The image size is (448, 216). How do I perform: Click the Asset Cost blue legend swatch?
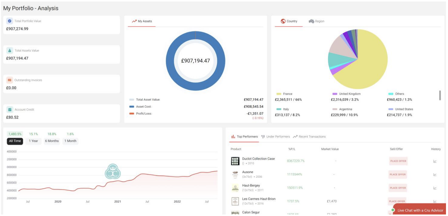point(132,107)
